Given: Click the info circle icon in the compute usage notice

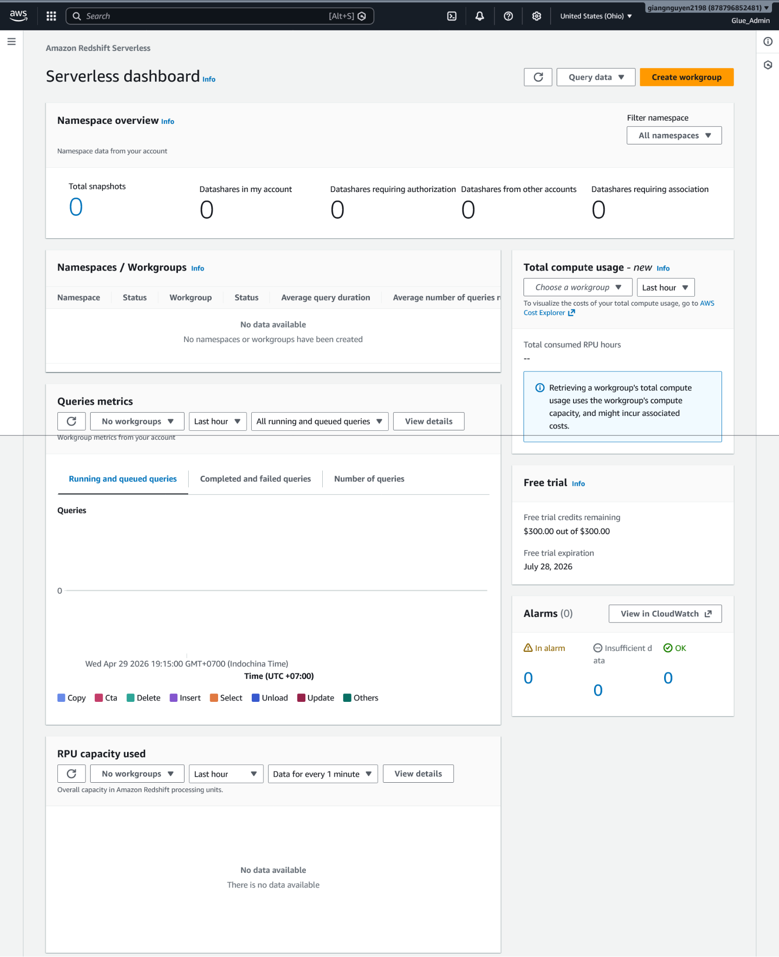Looking at the screenshot, I should [x=540, y=387].
